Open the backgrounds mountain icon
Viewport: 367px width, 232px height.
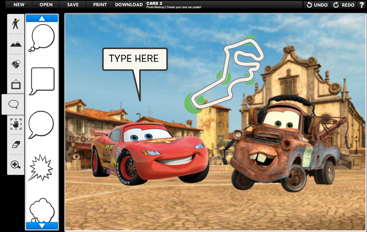(16, 44)
